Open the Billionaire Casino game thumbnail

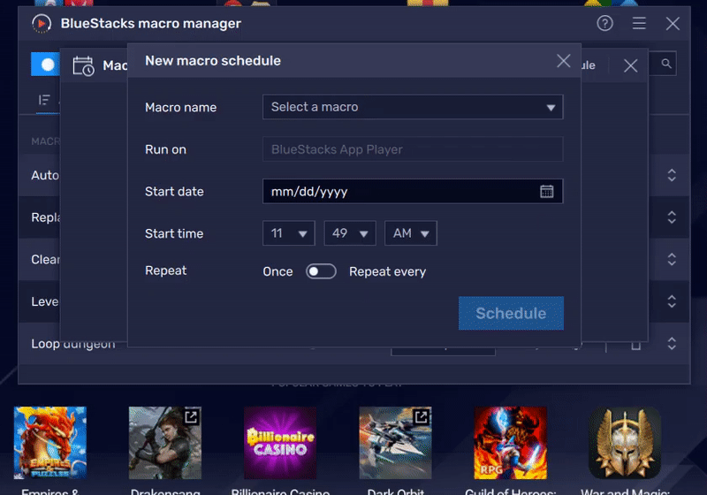pyautogui.click(x=280, y=443)
